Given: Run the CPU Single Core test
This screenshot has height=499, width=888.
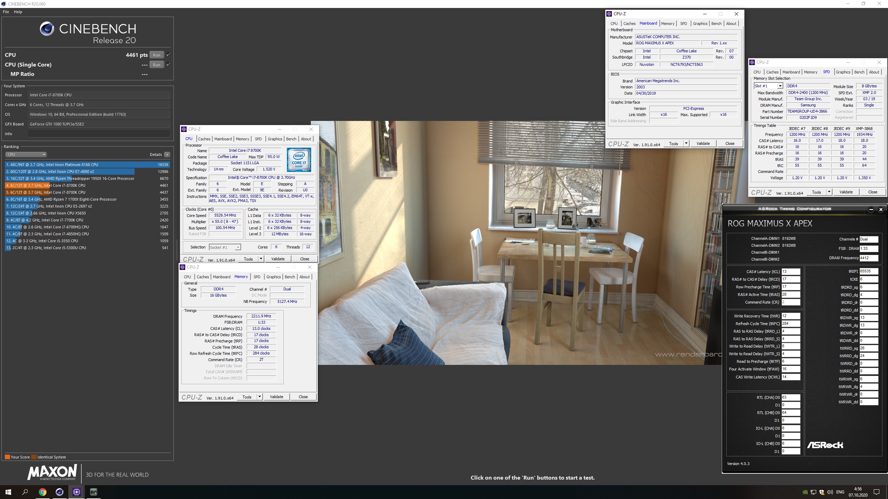Looking at the screenshot, I should point(156,64).
